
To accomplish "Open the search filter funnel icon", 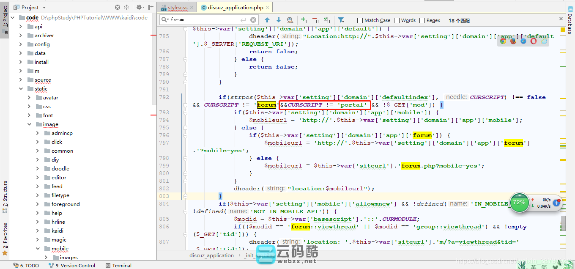I will [x=341, y=20].
